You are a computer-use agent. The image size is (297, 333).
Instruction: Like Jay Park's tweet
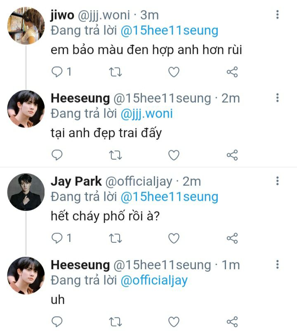[174, 238]
